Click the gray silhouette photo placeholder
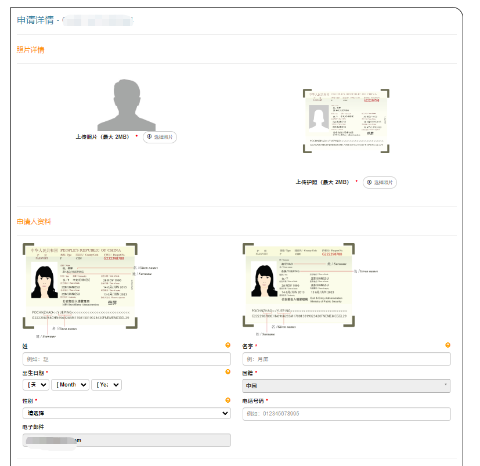480x466 pixels. pos(127,104)
